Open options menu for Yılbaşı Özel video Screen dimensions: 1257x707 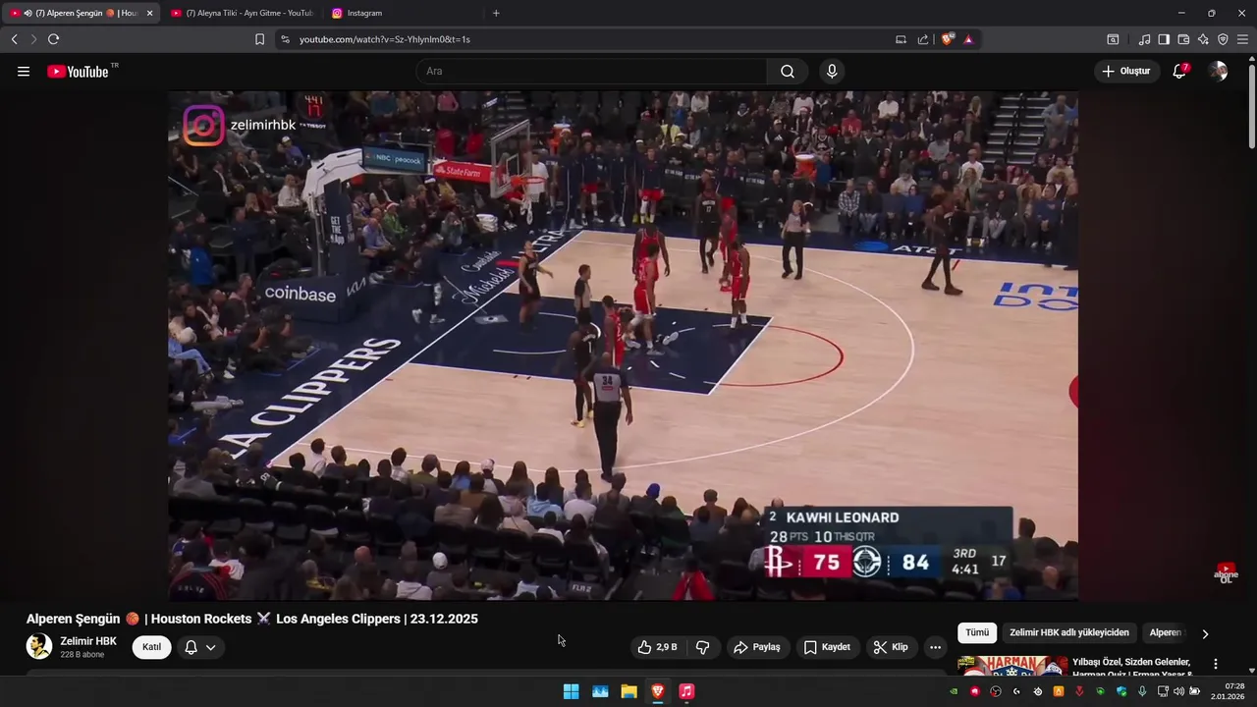(x=1215, y=665)
